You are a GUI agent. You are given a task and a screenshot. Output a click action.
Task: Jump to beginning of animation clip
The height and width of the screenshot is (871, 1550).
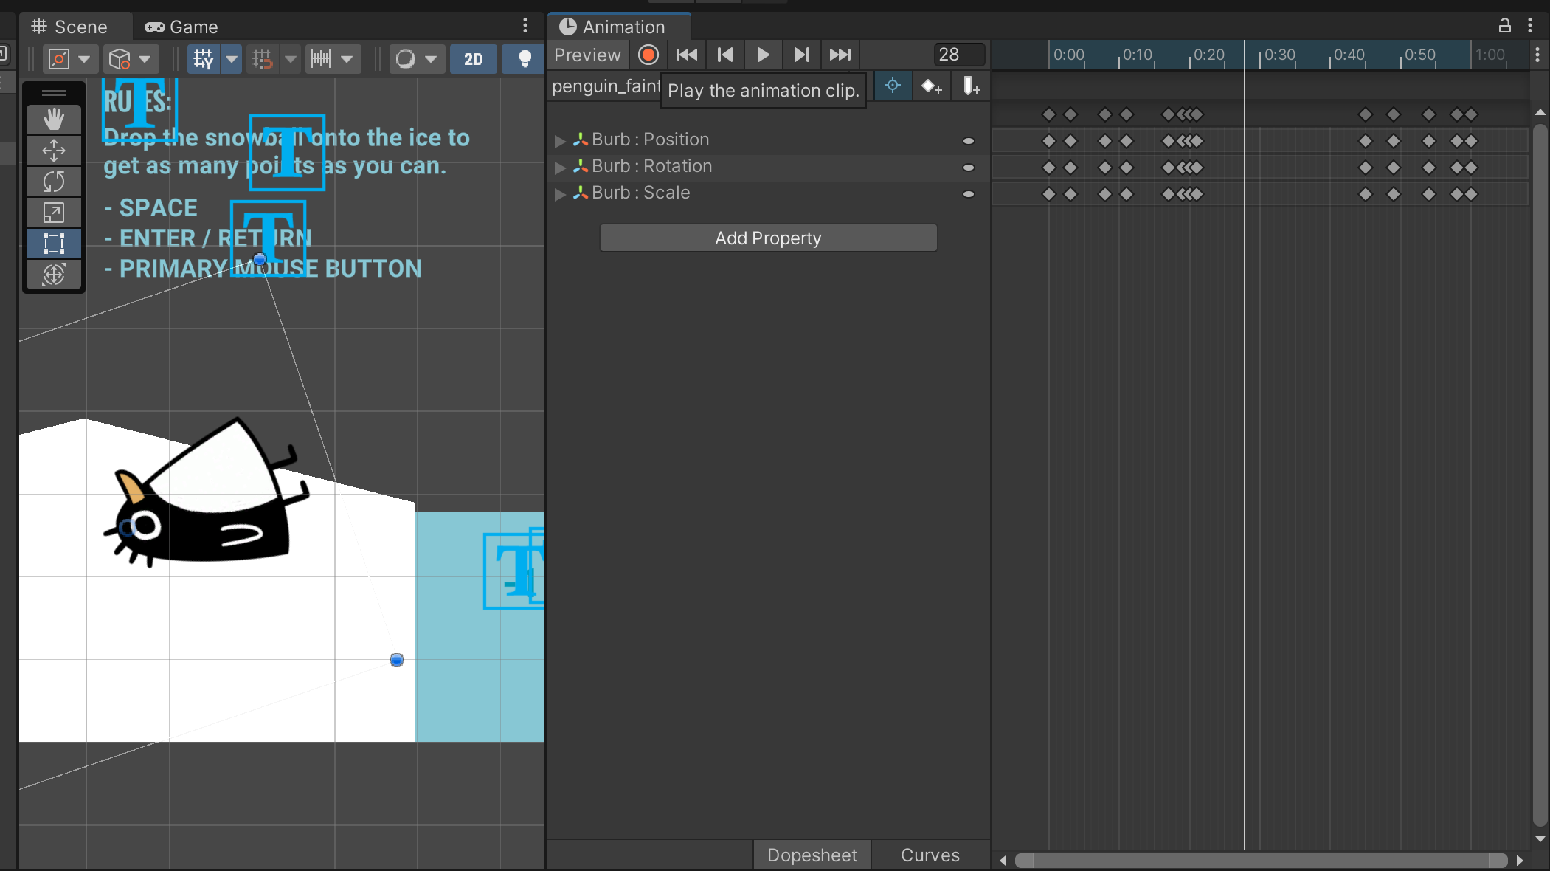click(x=687, y=55)
